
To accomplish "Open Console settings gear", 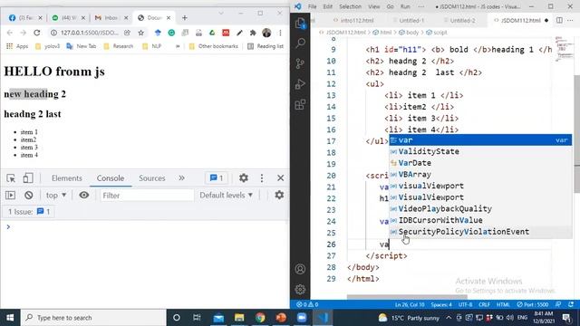I will pos(279,195).
